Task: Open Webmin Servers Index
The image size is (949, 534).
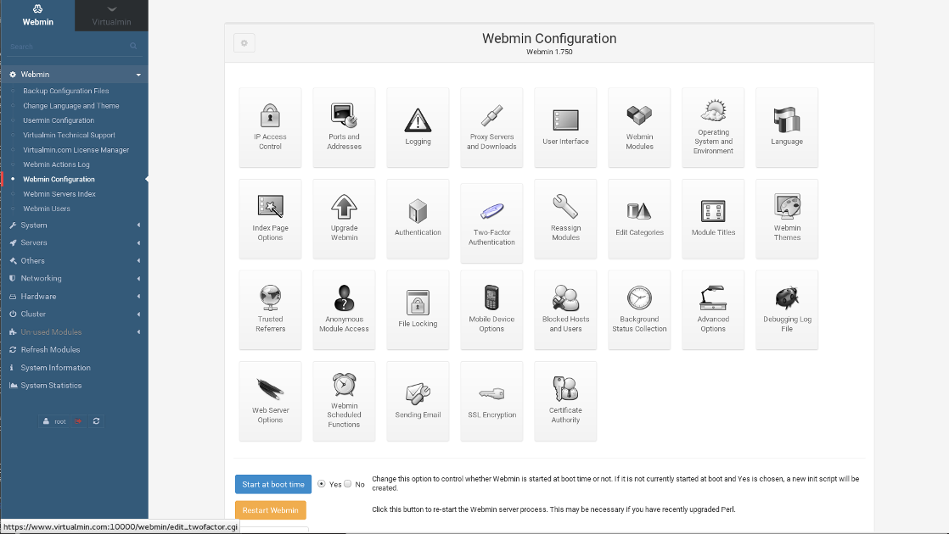Action: click(59, 194)
